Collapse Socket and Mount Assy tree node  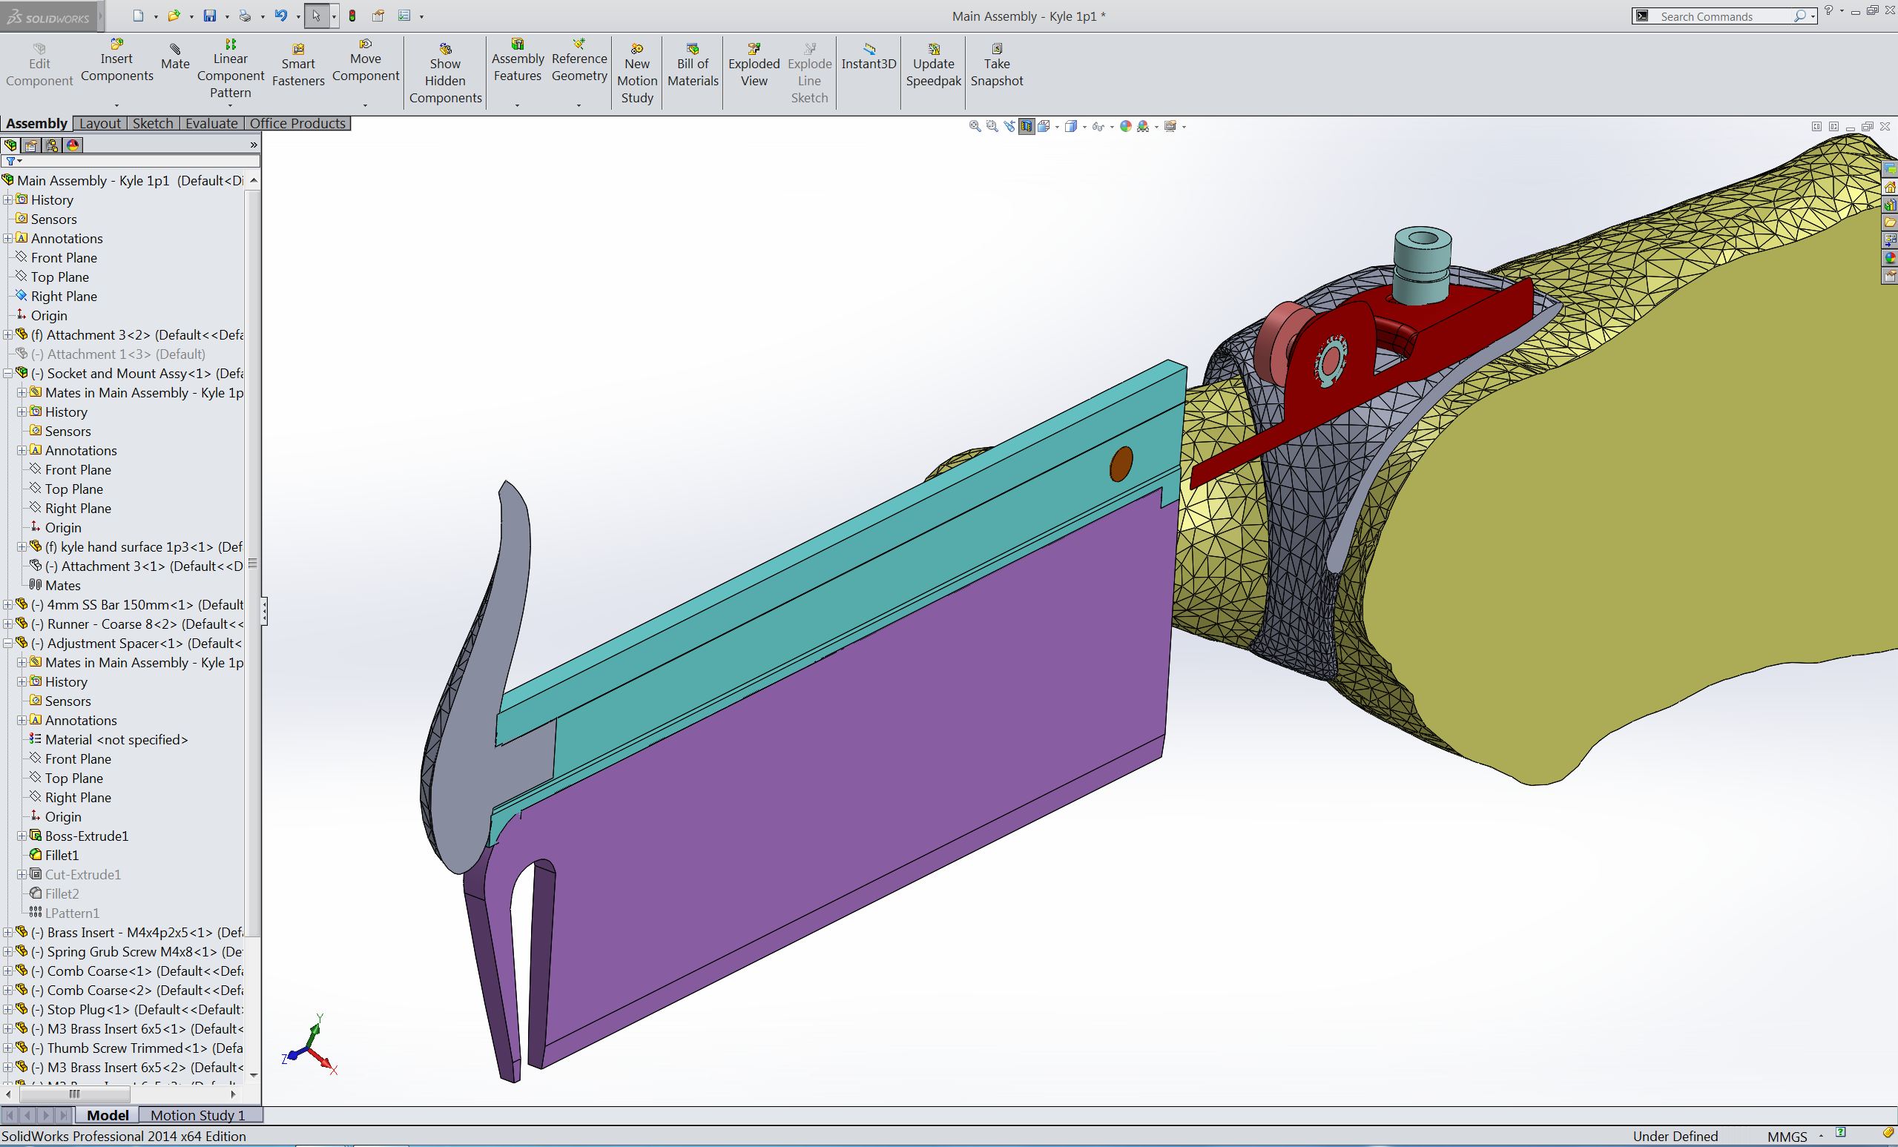pos(7,374)
